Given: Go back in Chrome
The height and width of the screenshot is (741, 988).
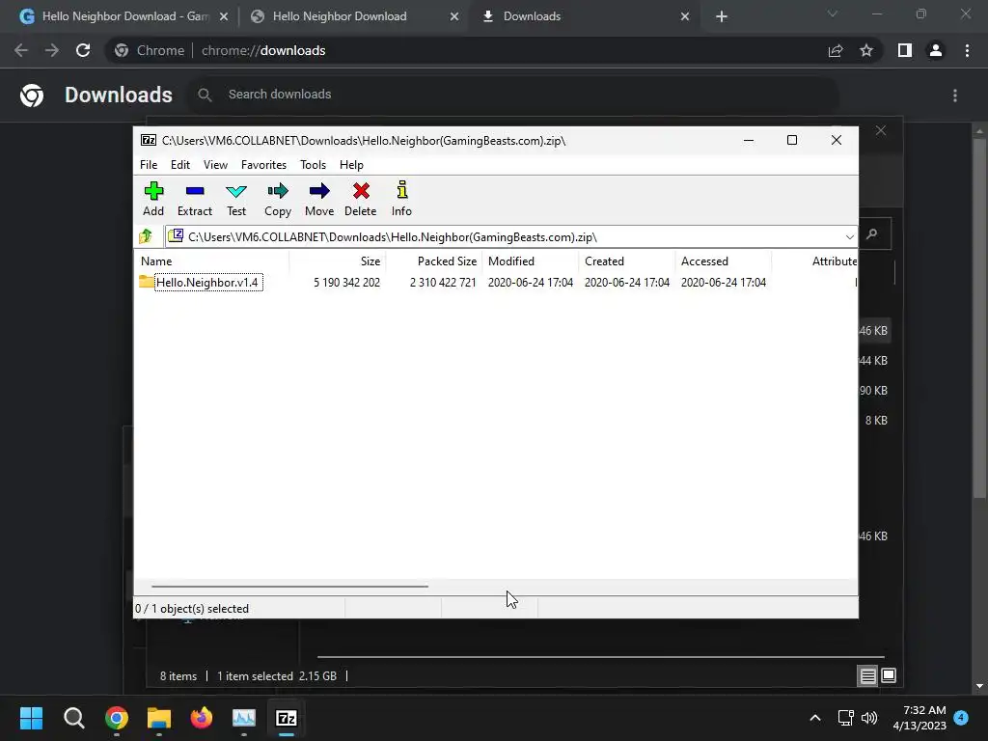Looking at the screenshot, I should [x=21, y=50].
